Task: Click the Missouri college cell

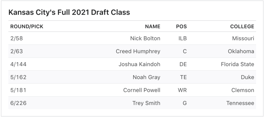Action: coord(243,38)
